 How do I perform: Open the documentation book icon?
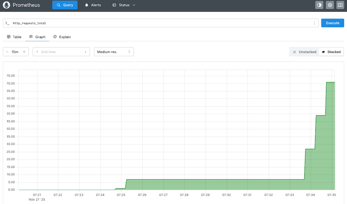click(x=340, y=5)
